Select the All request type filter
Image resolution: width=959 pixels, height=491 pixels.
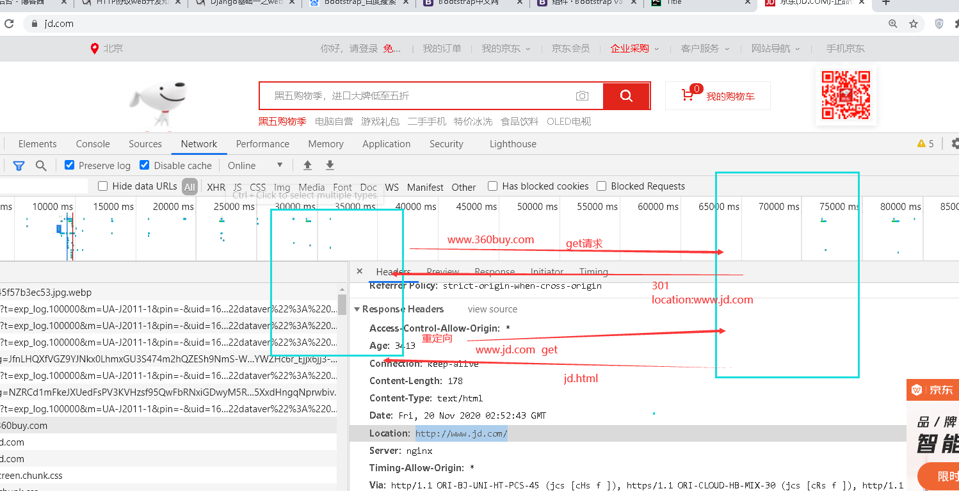pyautogui.click(x=189, y=187)
